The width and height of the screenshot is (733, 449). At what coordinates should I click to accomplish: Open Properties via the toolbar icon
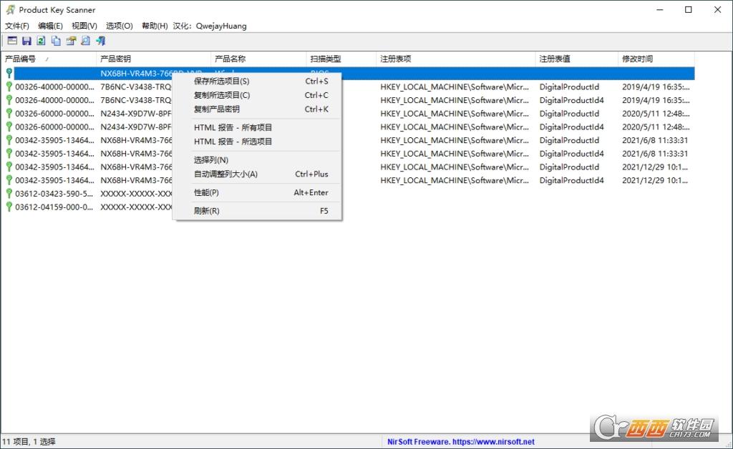(x=71, y=41)
